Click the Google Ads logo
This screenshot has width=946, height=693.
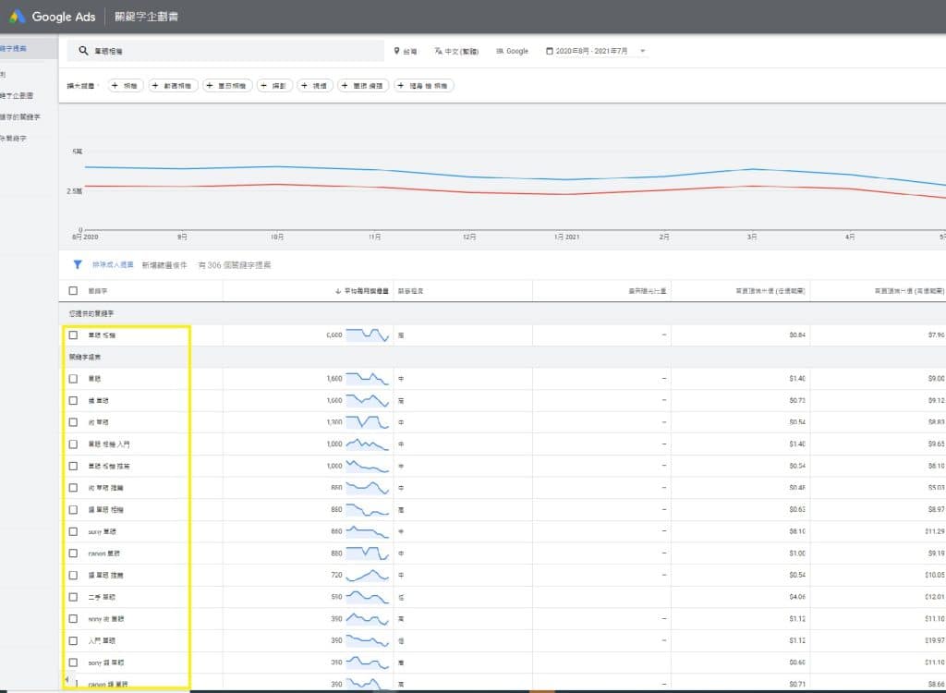pyautogui.click(x=18, y=17)
